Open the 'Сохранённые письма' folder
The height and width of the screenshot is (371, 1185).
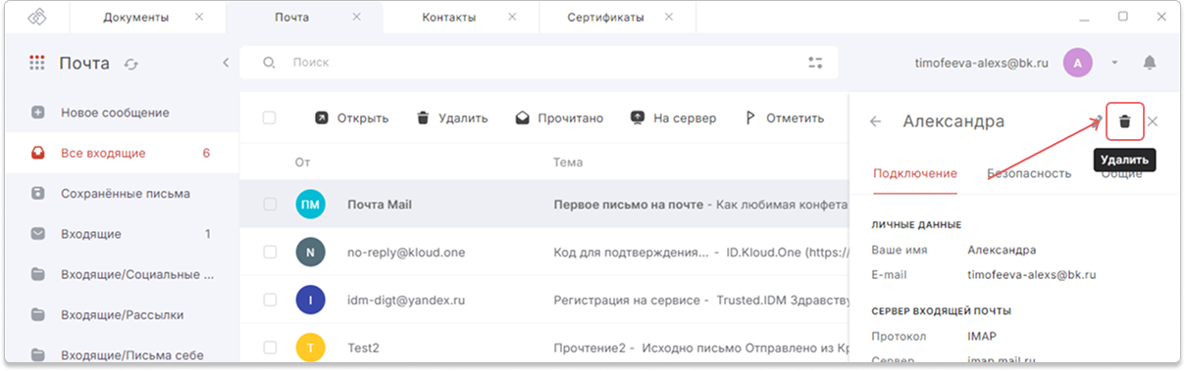[x=122, y=193]
